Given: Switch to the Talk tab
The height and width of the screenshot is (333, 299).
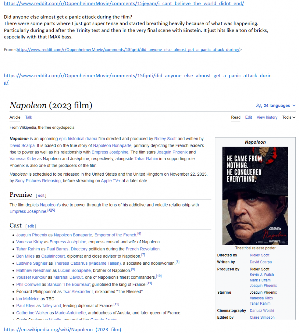Looking at the screenshot, I should pos(29,117).
